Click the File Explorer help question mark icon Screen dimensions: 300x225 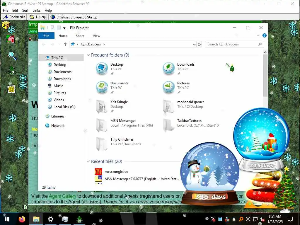click(265, 35)
